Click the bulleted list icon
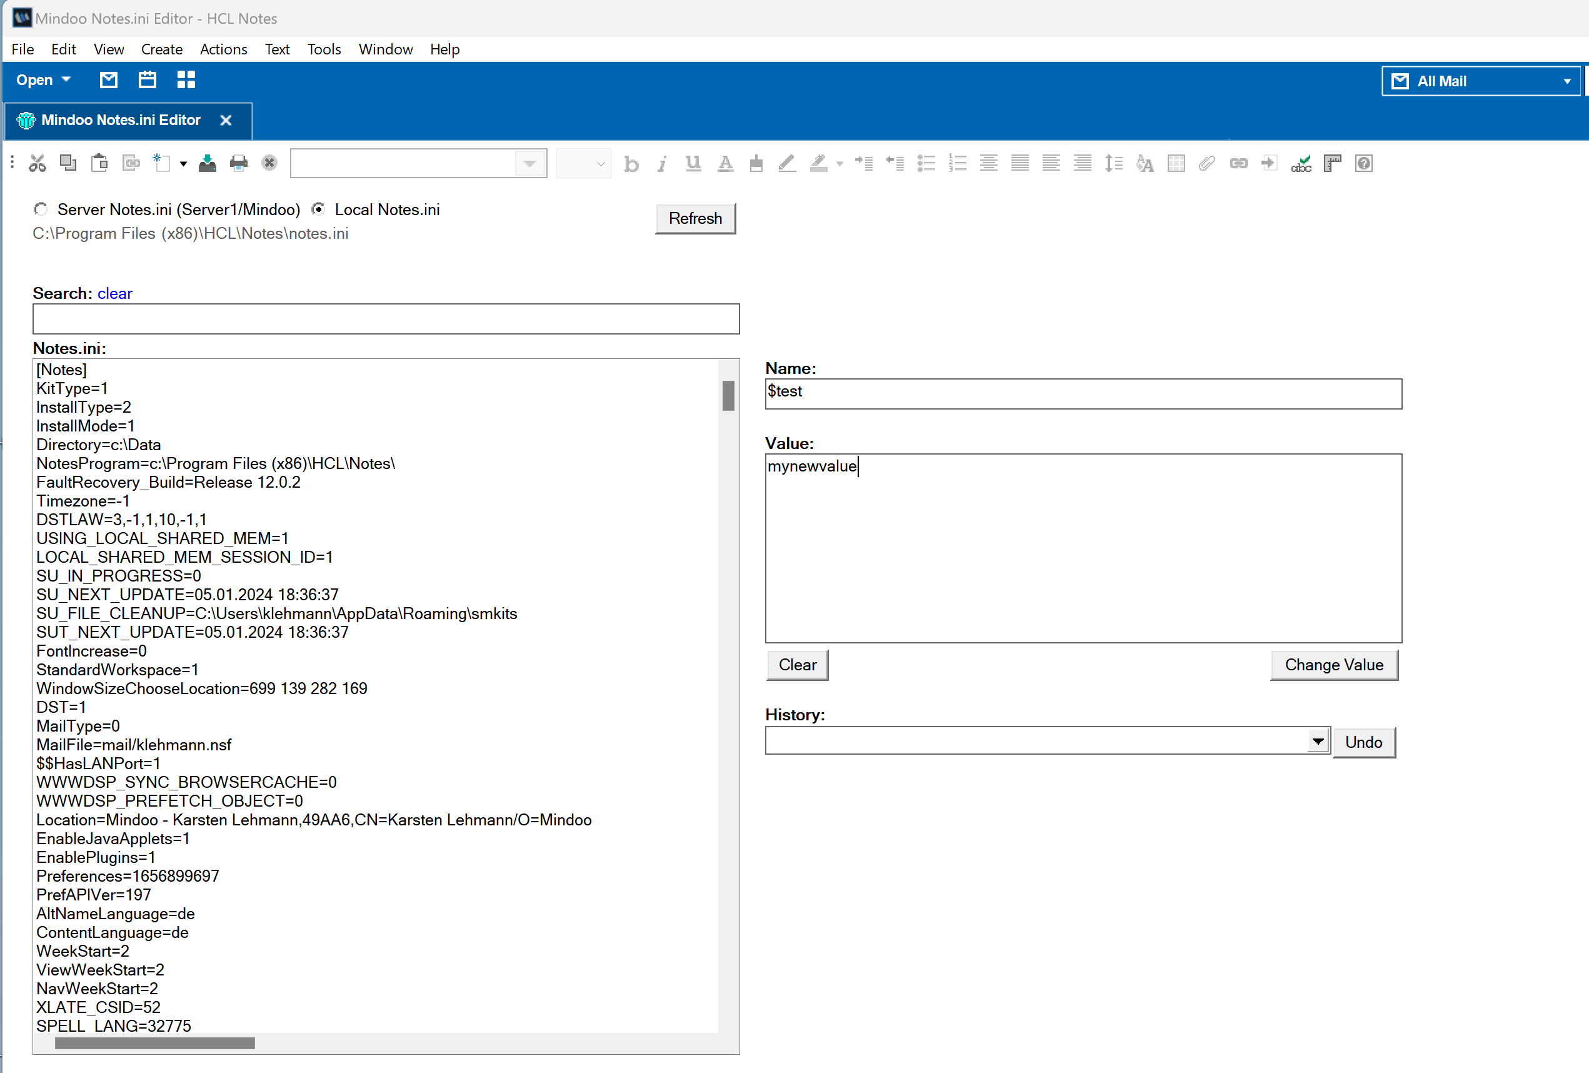The height and width of the screenshot is (1073, 1589). point(926,163)
